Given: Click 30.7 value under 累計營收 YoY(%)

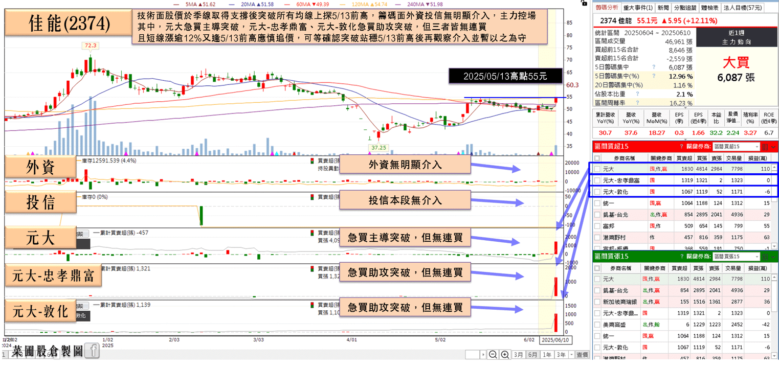Looking at the screenshot, I should click(x=605, y=133).
